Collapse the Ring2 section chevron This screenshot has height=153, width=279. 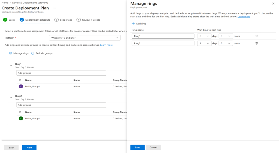(11, 98)
